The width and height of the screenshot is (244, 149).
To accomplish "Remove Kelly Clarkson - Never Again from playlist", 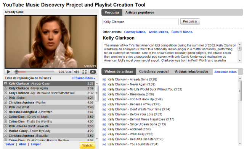I will coord(5,88).
